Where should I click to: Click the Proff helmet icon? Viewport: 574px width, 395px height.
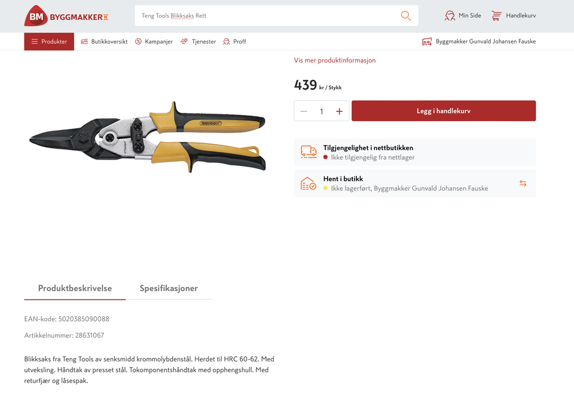227,42
